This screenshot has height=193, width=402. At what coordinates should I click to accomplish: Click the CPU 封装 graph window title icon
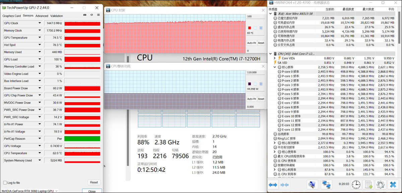[108, 10]
